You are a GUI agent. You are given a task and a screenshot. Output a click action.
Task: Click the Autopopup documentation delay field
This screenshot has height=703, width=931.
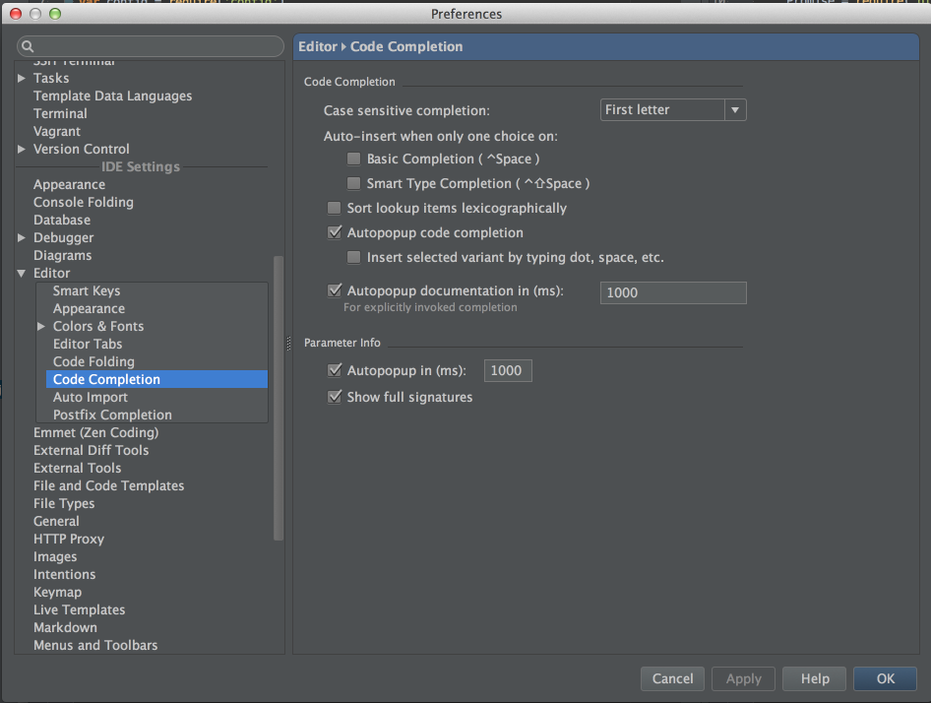[x=673, y=292]
